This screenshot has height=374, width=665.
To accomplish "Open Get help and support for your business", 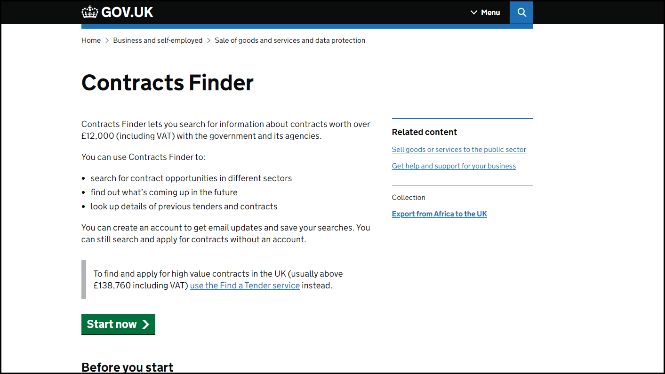I will 454,166.
